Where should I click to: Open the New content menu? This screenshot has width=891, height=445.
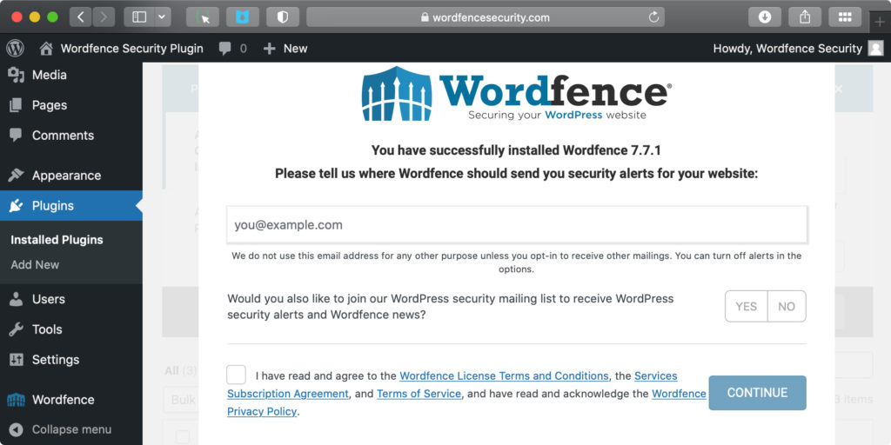[x=285, y=49]
